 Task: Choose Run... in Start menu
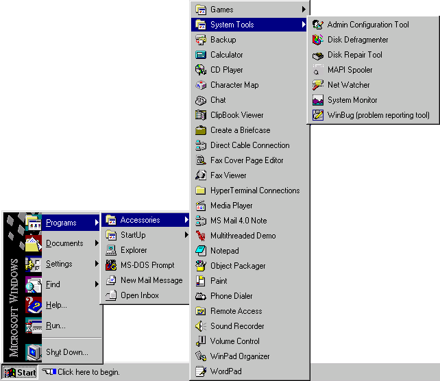coord(62,325)
